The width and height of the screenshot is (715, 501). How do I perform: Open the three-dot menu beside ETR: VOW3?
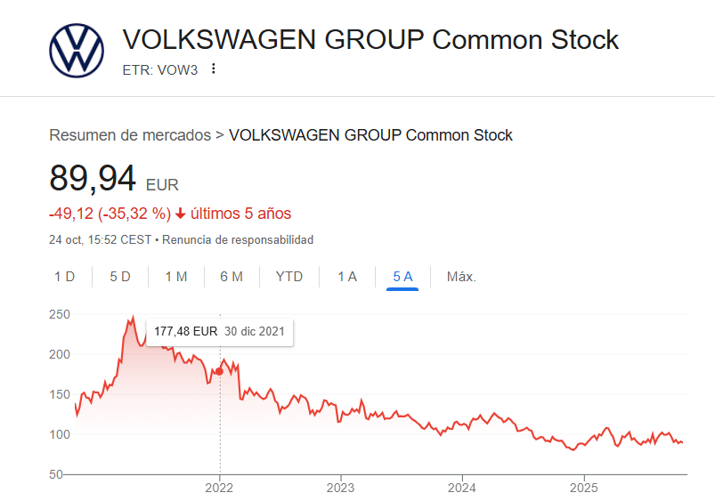pos(214,69)
